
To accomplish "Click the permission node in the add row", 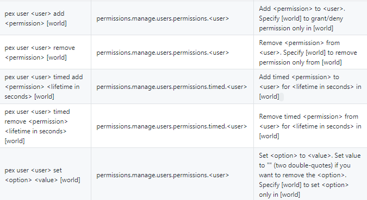I will tap(163, 18).
